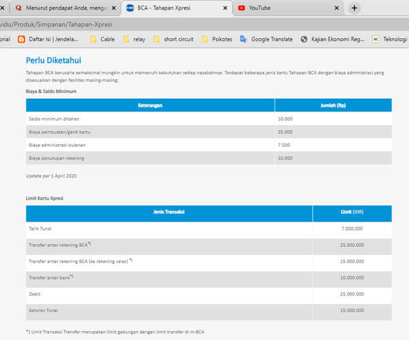Click the Teknologi bookmark icon
The height and width of the screenshot is (340, 409).
click(x=376, y=39)
